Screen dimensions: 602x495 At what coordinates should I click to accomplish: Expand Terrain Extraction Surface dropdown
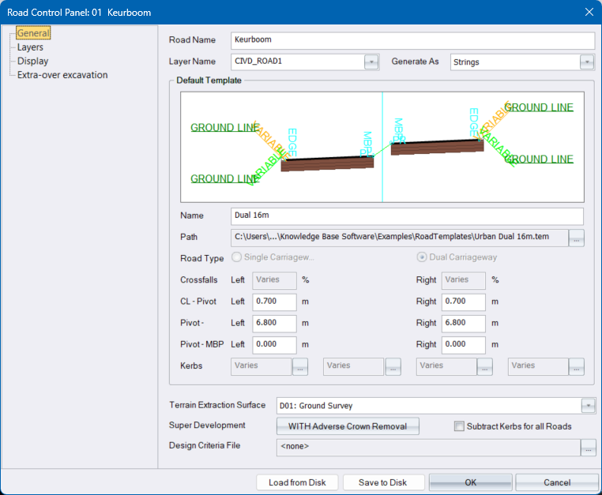[588, 406]
